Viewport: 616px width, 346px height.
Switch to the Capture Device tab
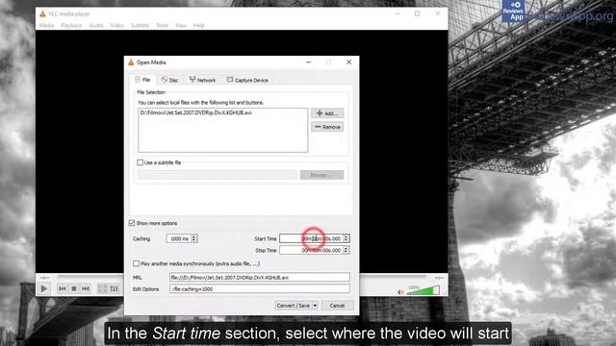(x=247, y=80)
